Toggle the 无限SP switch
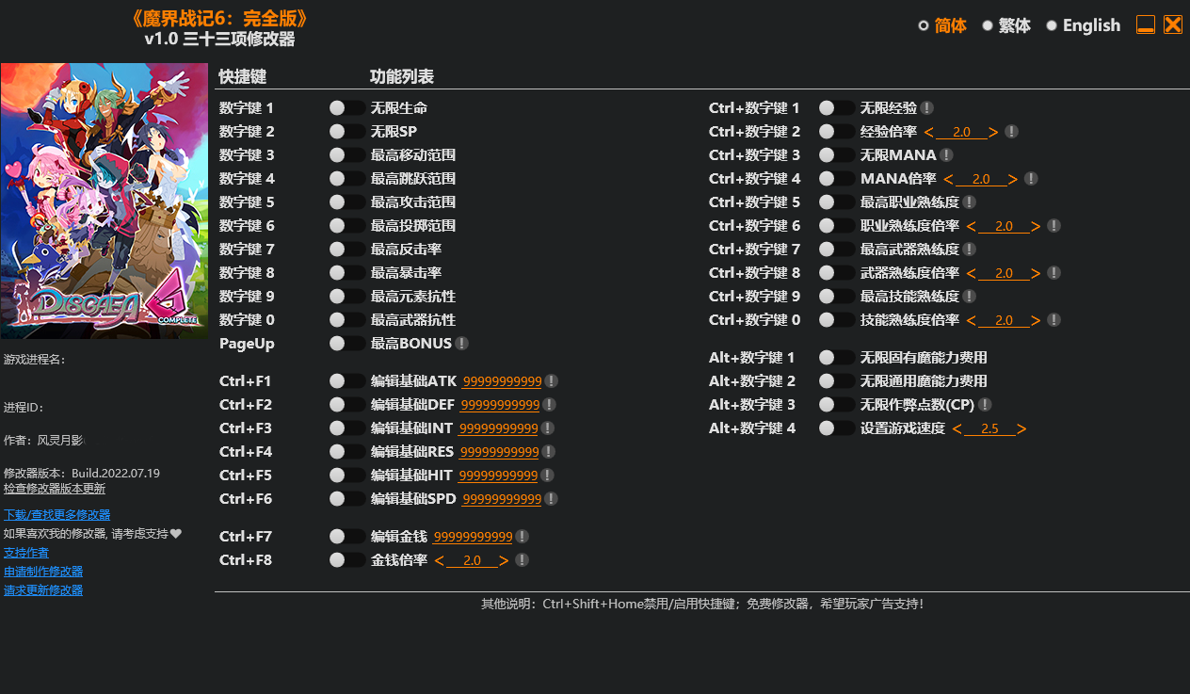 point(346,131)
